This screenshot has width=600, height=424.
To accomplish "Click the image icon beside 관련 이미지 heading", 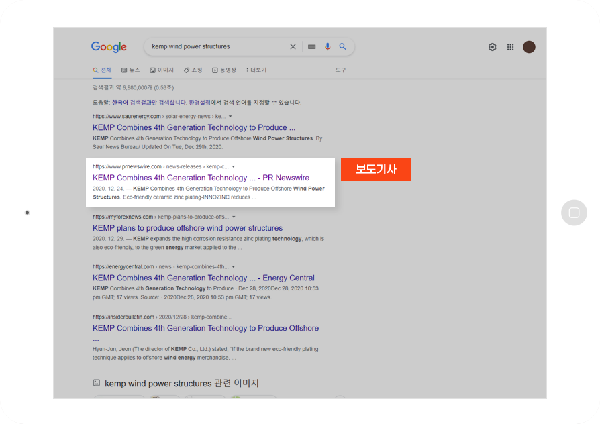I will tap(97, 383).
